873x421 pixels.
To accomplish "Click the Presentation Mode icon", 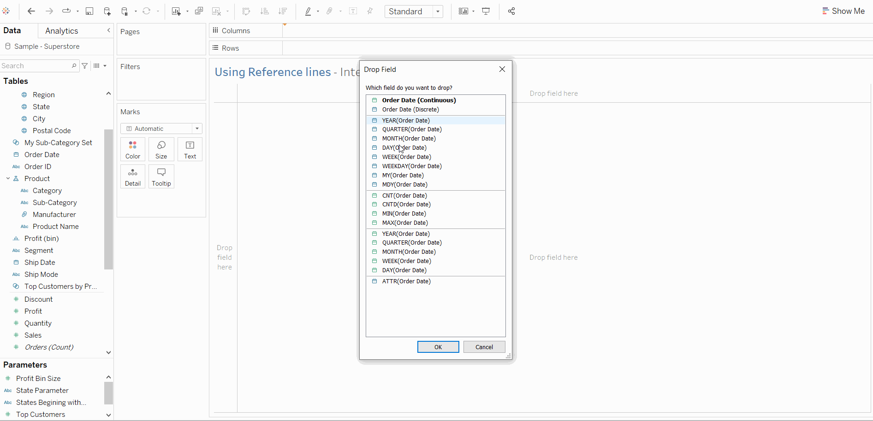I will click(x=486, y=12).
